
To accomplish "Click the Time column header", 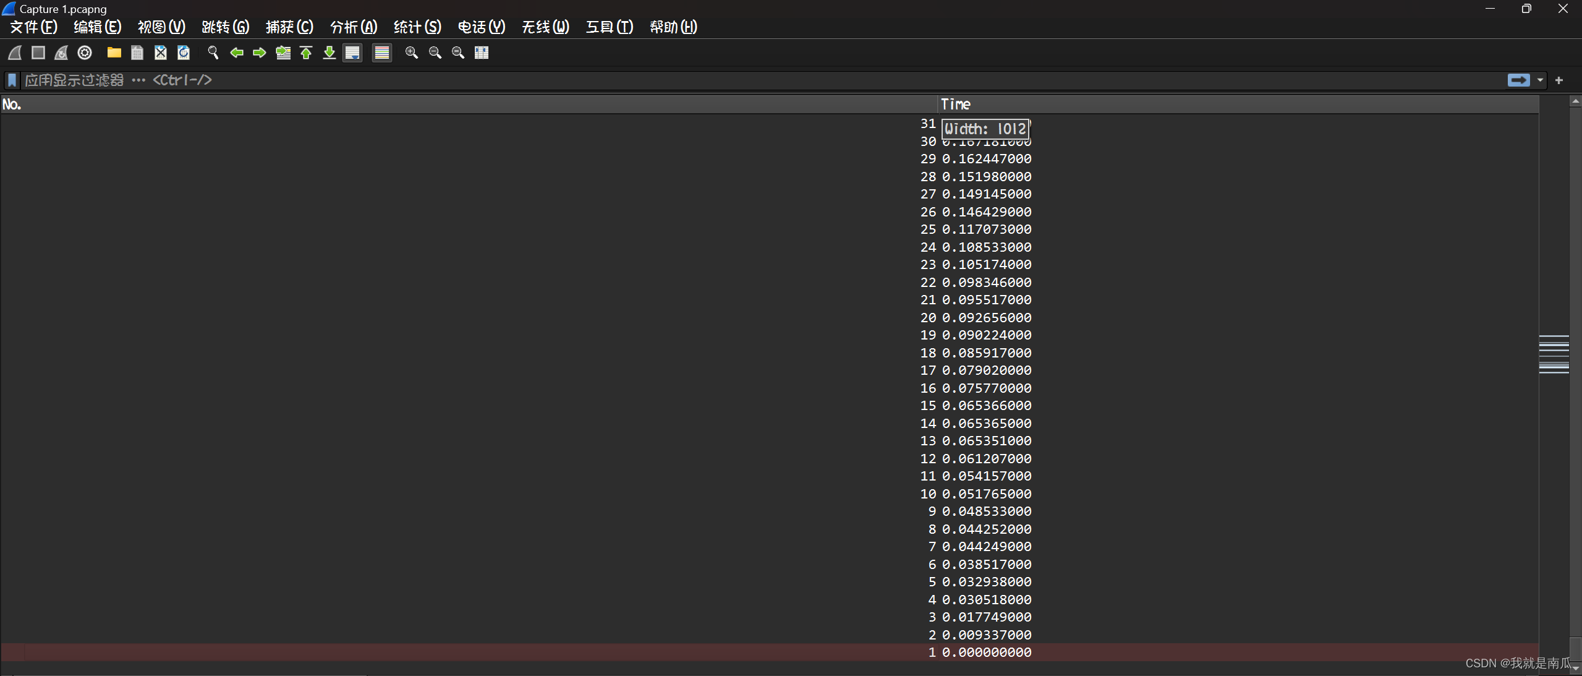I will tap(956, 104).
